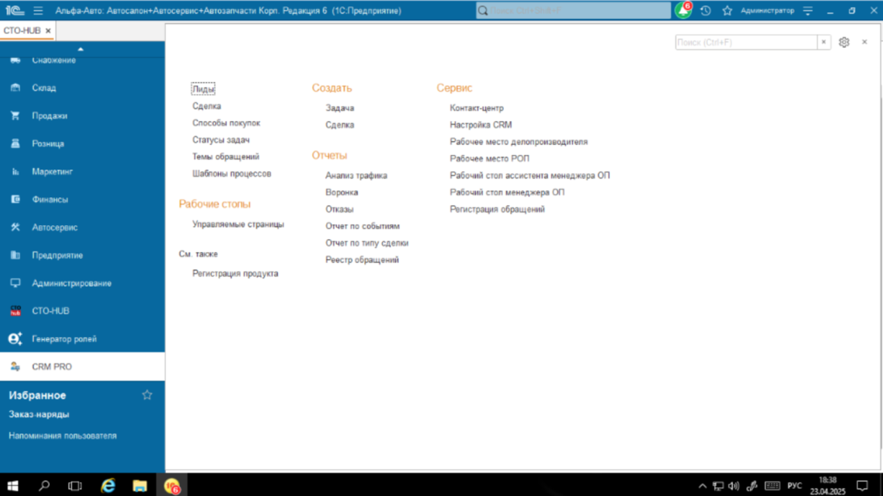
Task: Show hidden tray icons chevron
Action: pos(702,486)
